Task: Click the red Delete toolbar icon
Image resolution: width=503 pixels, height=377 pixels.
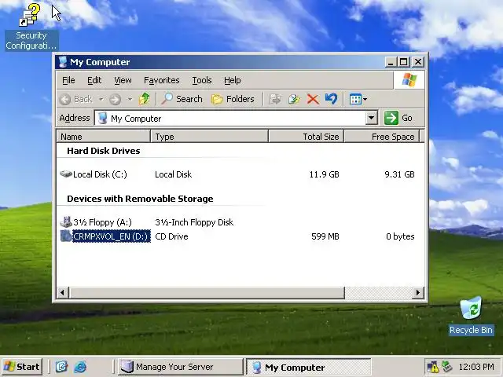Action: [x=313, y=99]
